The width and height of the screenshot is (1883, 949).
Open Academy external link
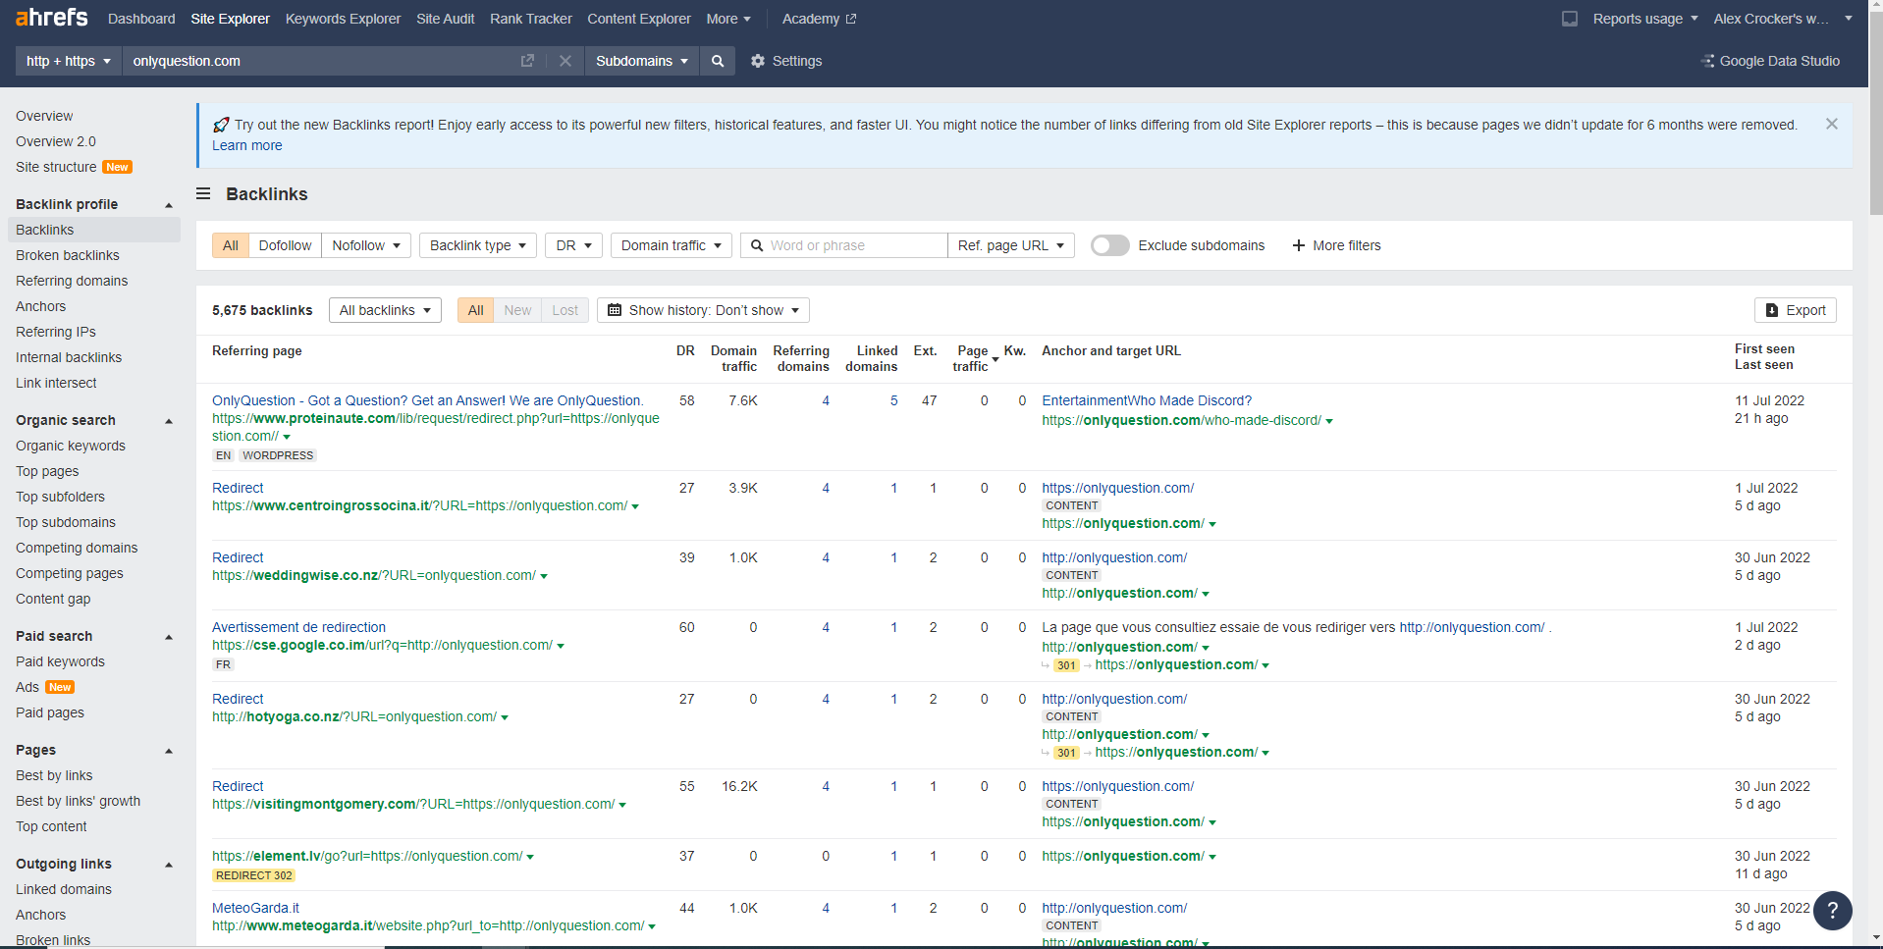819,19
